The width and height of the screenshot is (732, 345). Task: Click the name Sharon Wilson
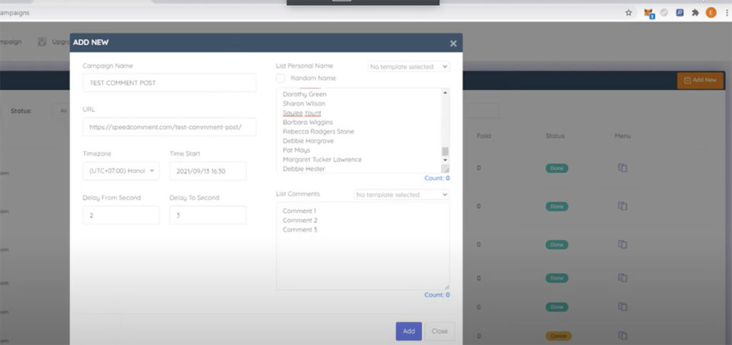pos(304,104)
